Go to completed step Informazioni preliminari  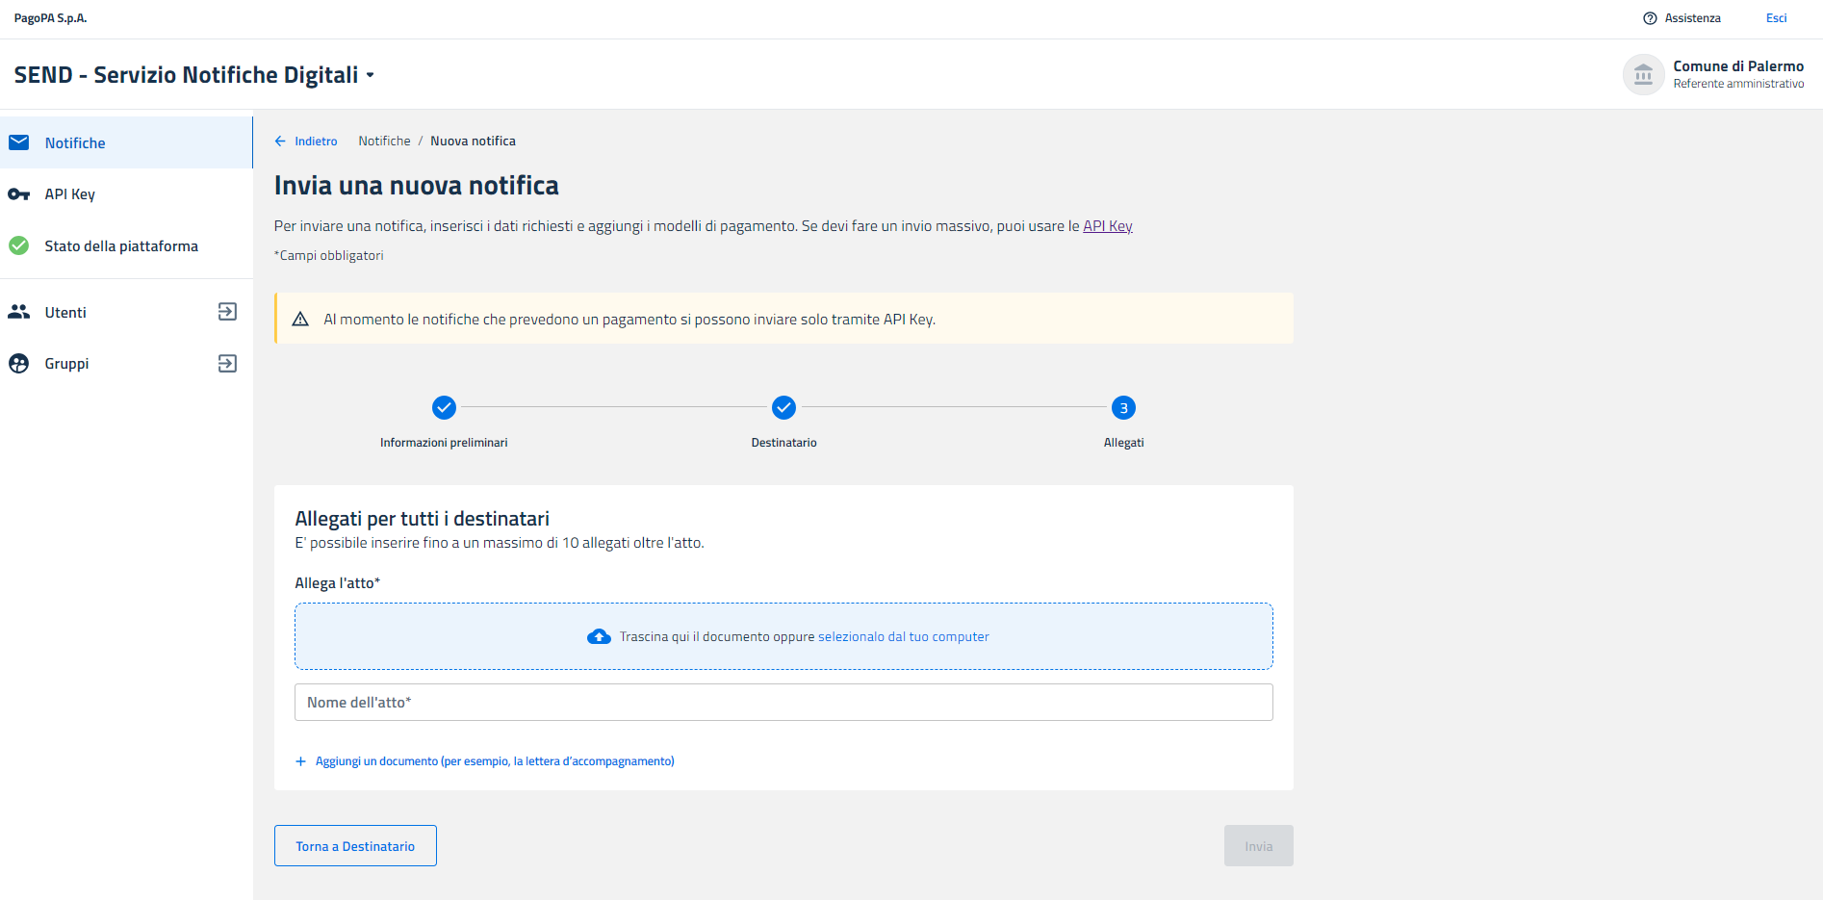point(444,408)
